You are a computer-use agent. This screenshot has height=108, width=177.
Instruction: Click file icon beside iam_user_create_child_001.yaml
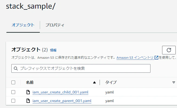pyautogui.click(x=28, y=92)
